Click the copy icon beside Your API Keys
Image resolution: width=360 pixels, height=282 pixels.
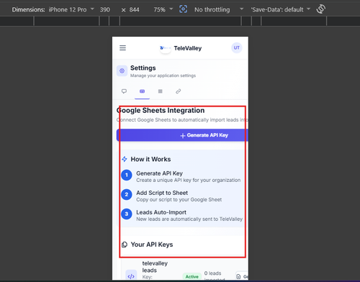tap(125, 245)
